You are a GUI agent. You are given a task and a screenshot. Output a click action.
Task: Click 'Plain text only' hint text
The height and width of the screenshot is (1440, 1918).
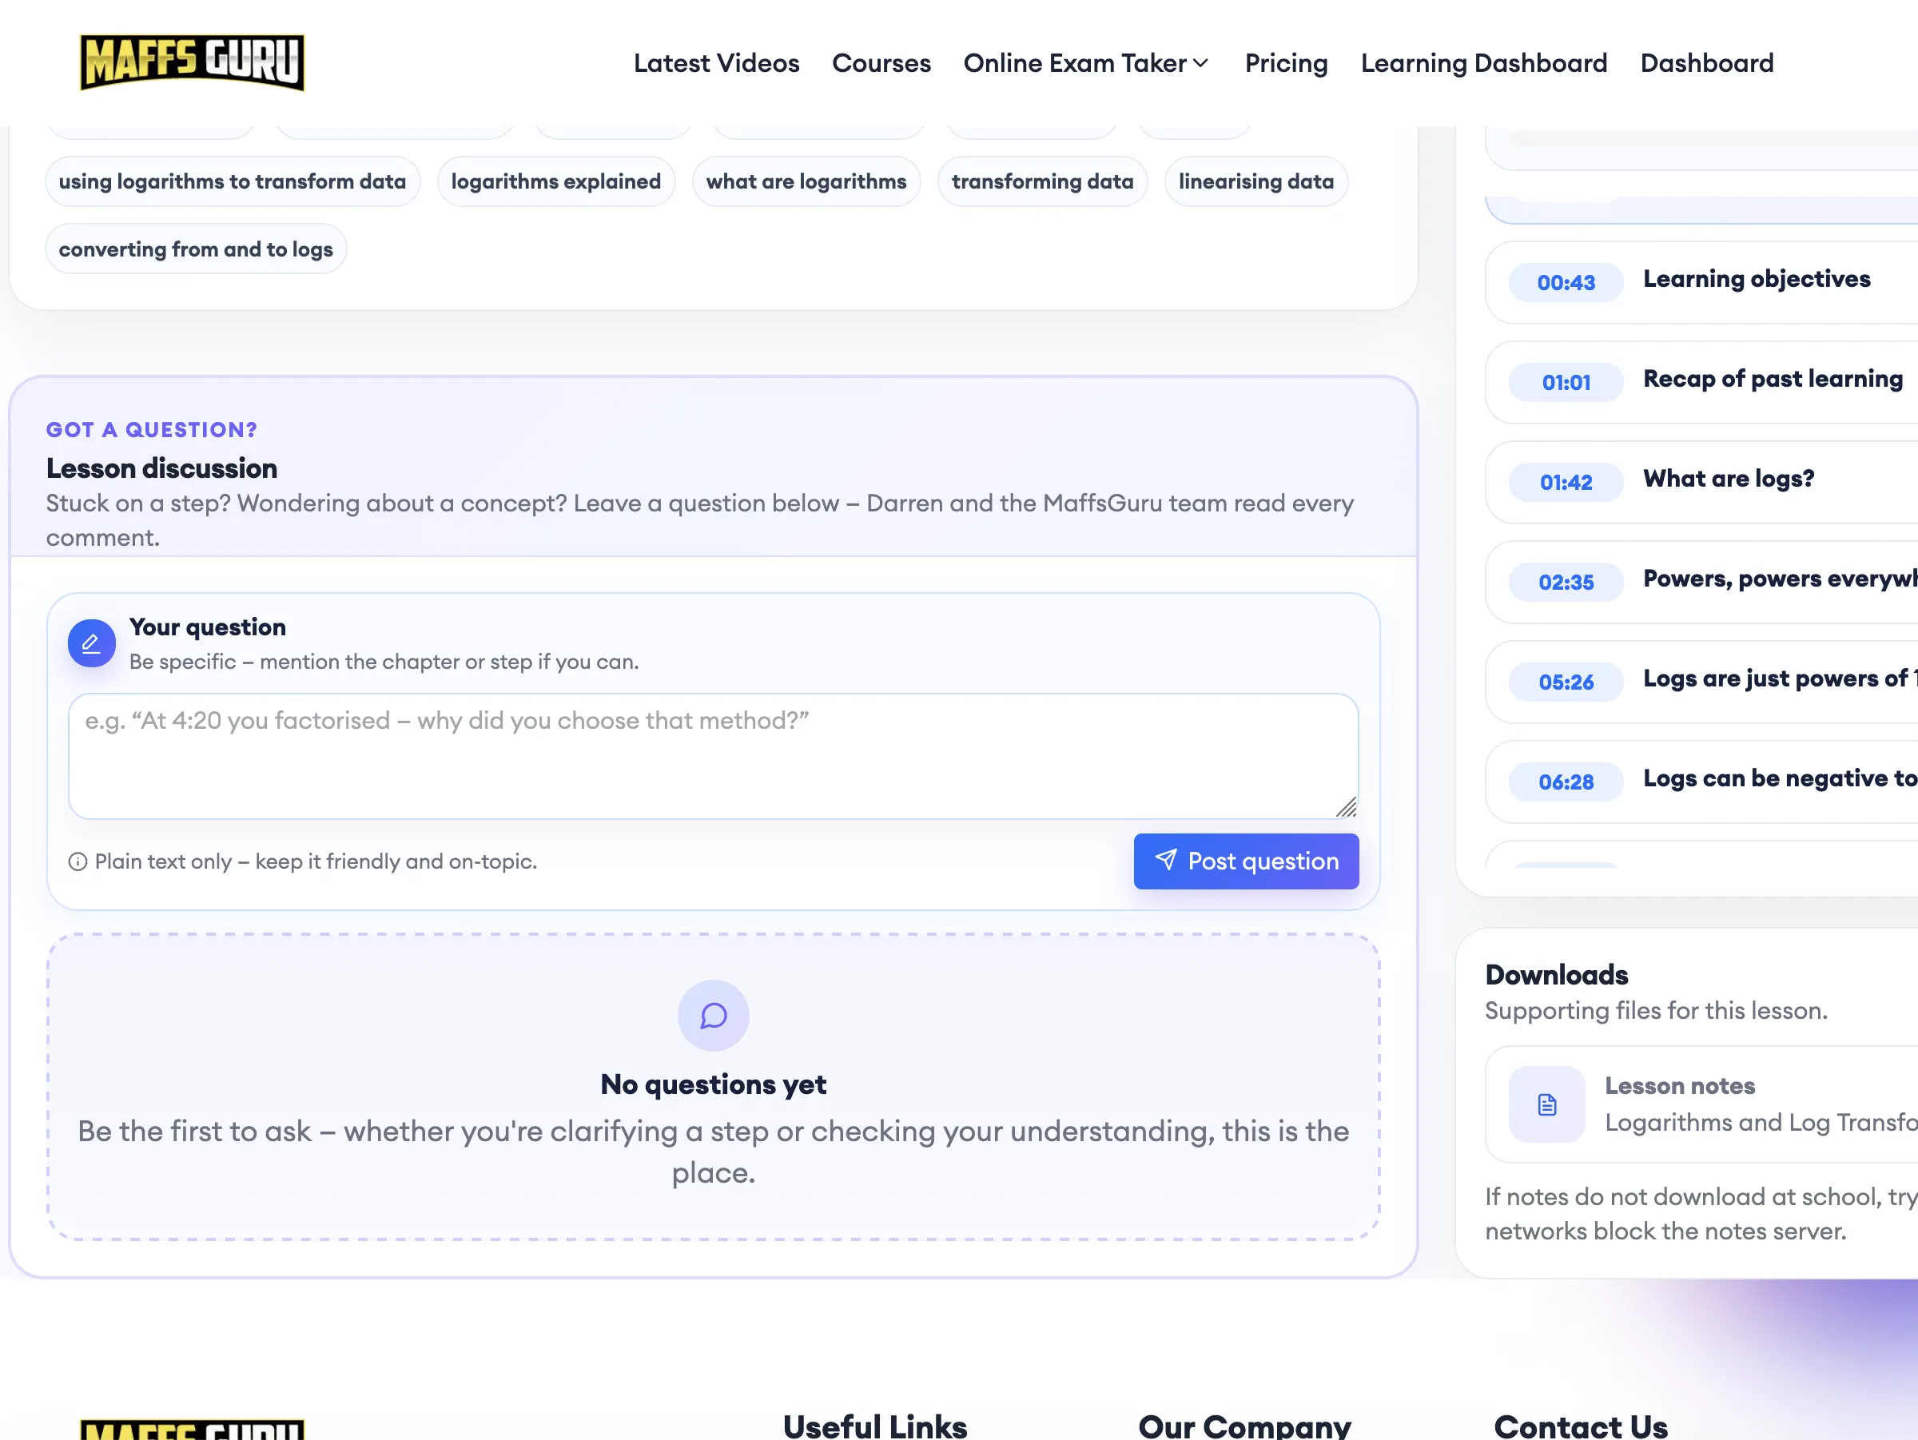coord(316,861)
